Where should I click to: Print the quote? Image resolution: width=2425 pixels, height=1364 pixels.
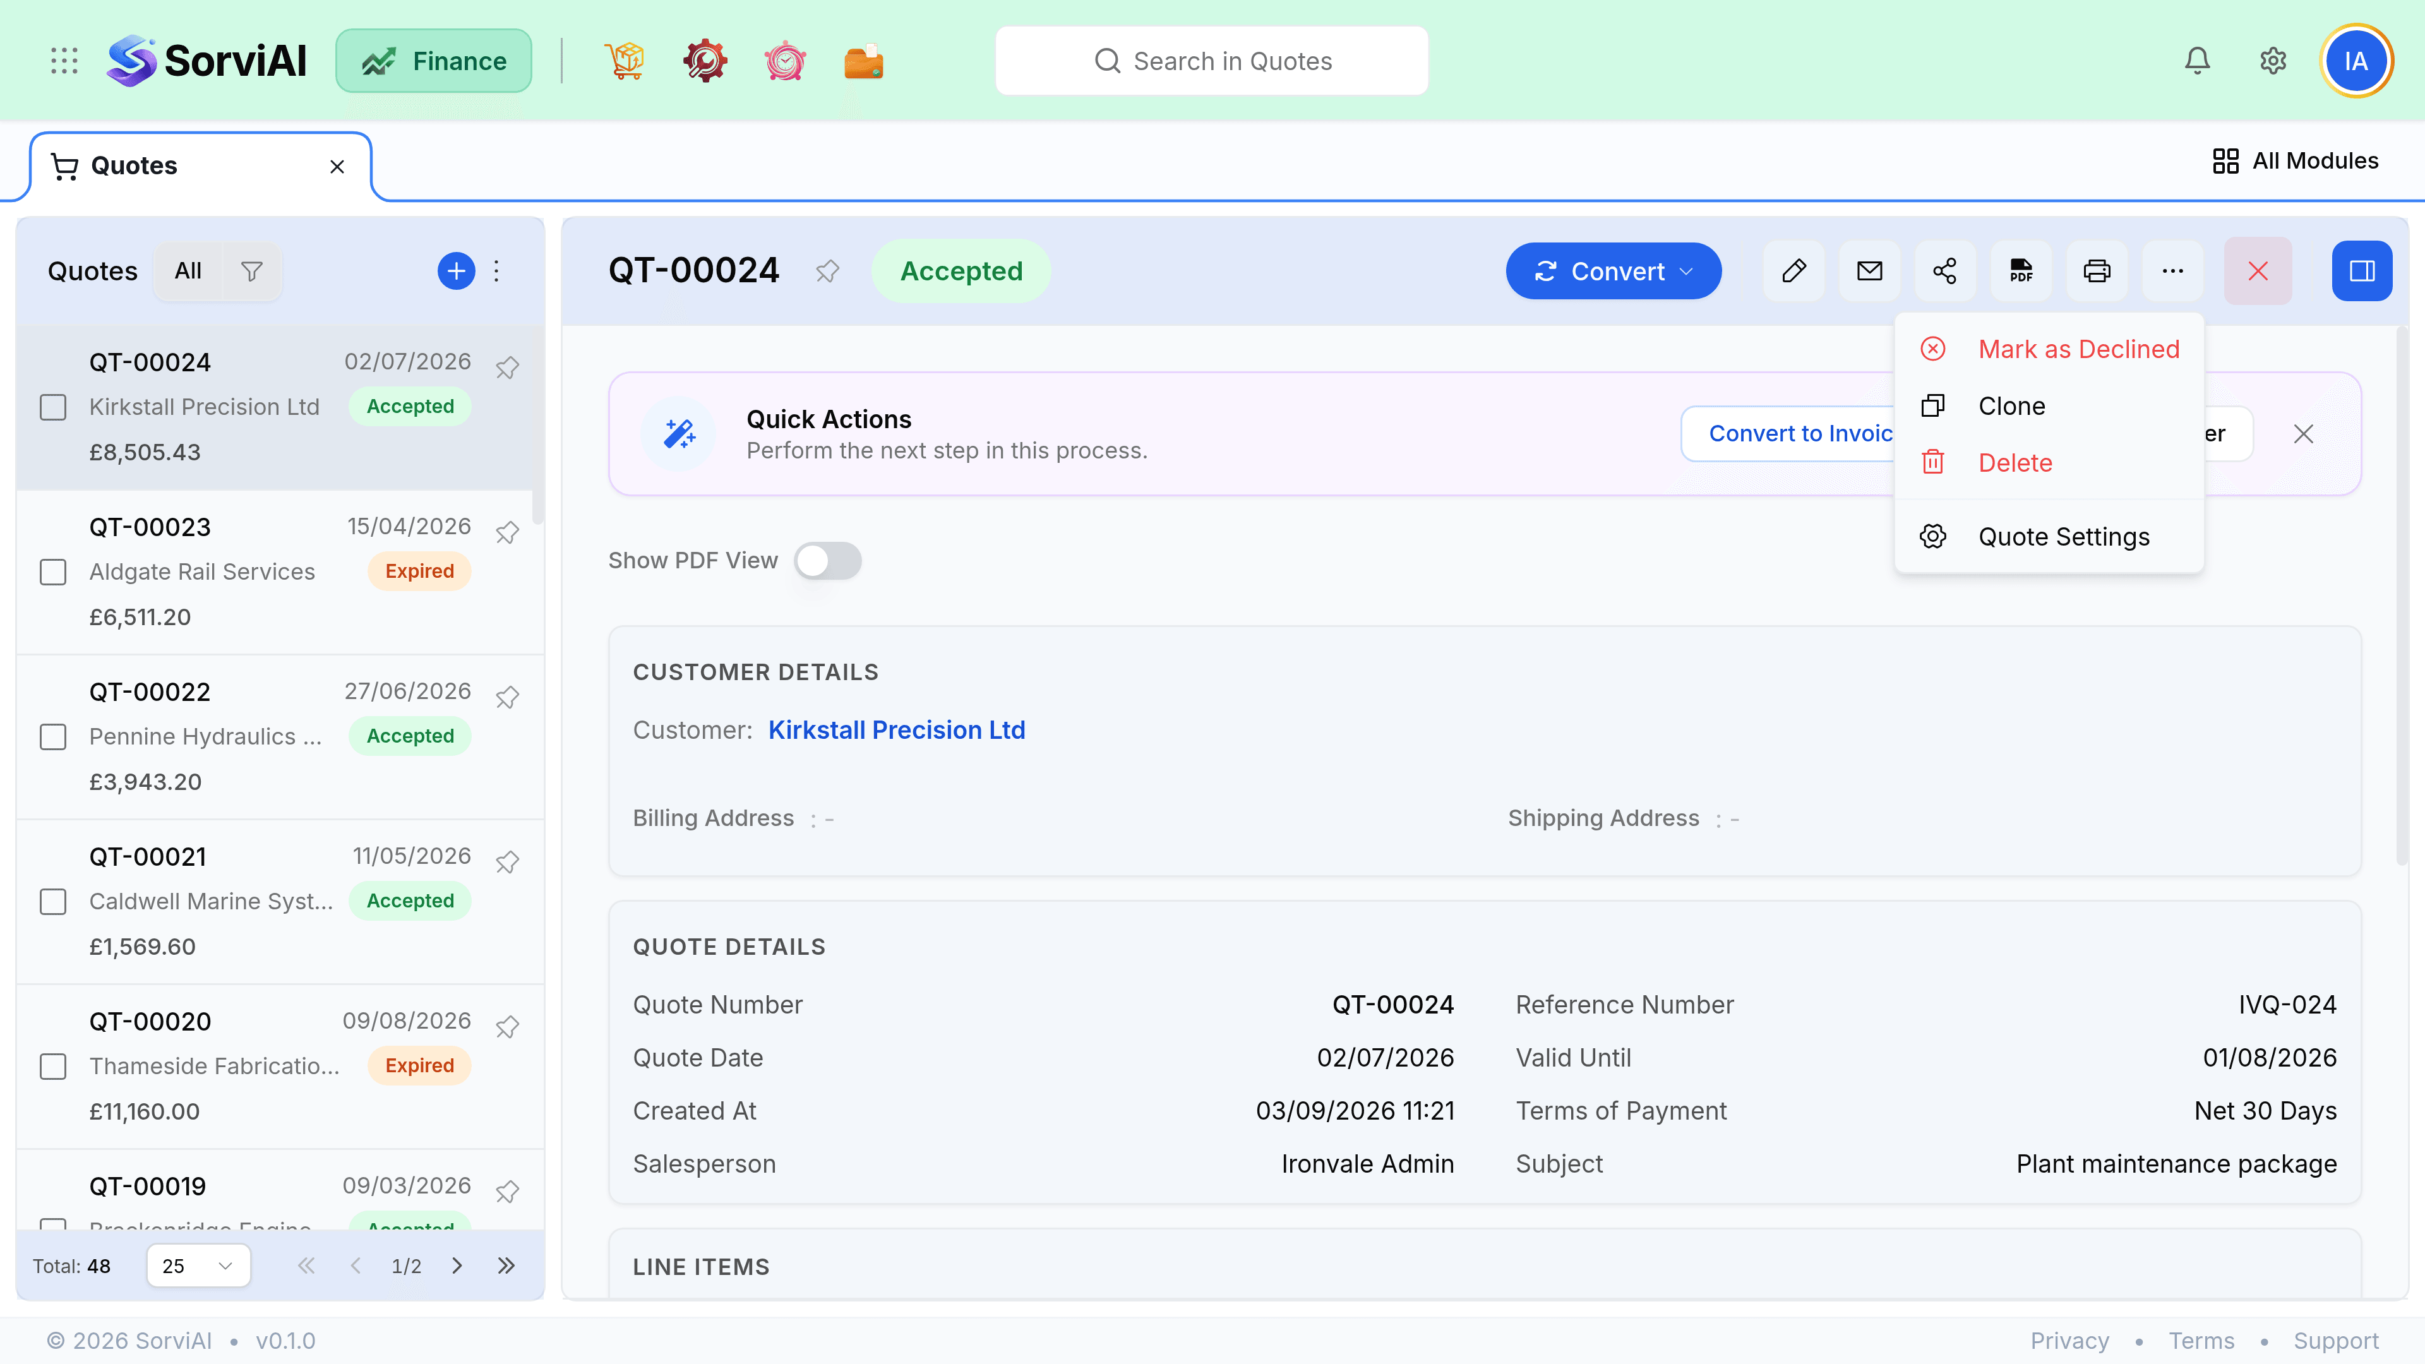(2097, 271)
